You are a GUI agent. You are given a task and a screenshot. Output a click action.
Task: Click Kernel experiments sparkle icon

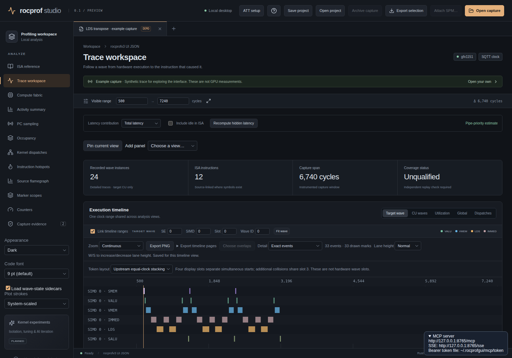(x=12, y=323)
